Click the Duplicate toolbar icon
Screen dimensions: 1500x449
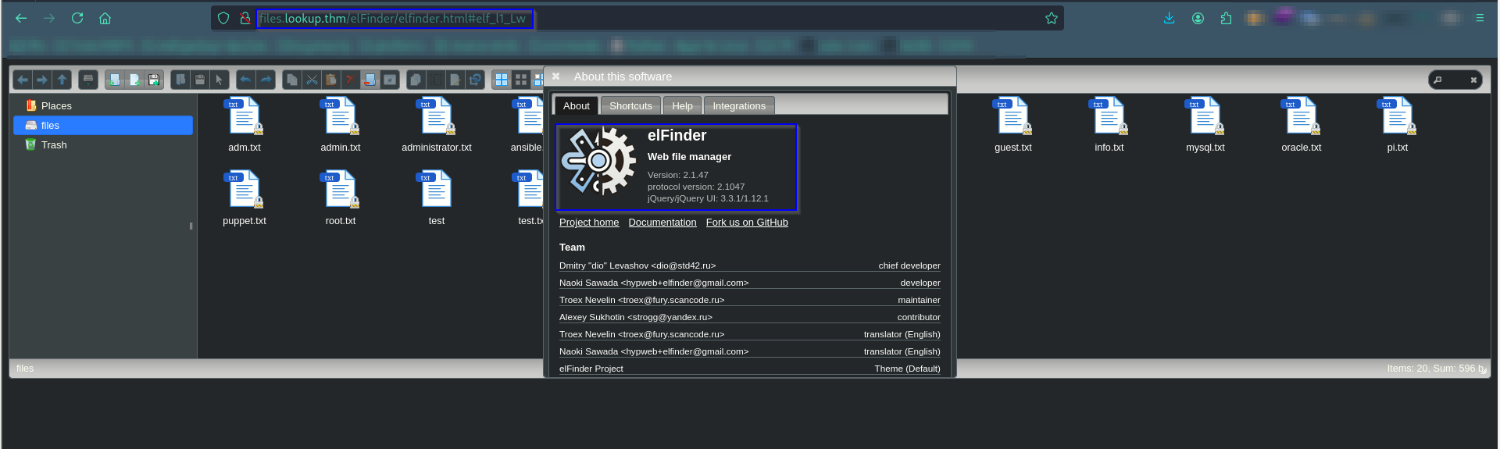tap(416, 80)
